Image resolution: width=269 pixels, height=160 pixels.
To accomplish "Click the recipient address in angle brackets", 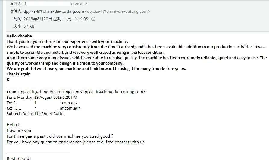I will click(117, 11).
